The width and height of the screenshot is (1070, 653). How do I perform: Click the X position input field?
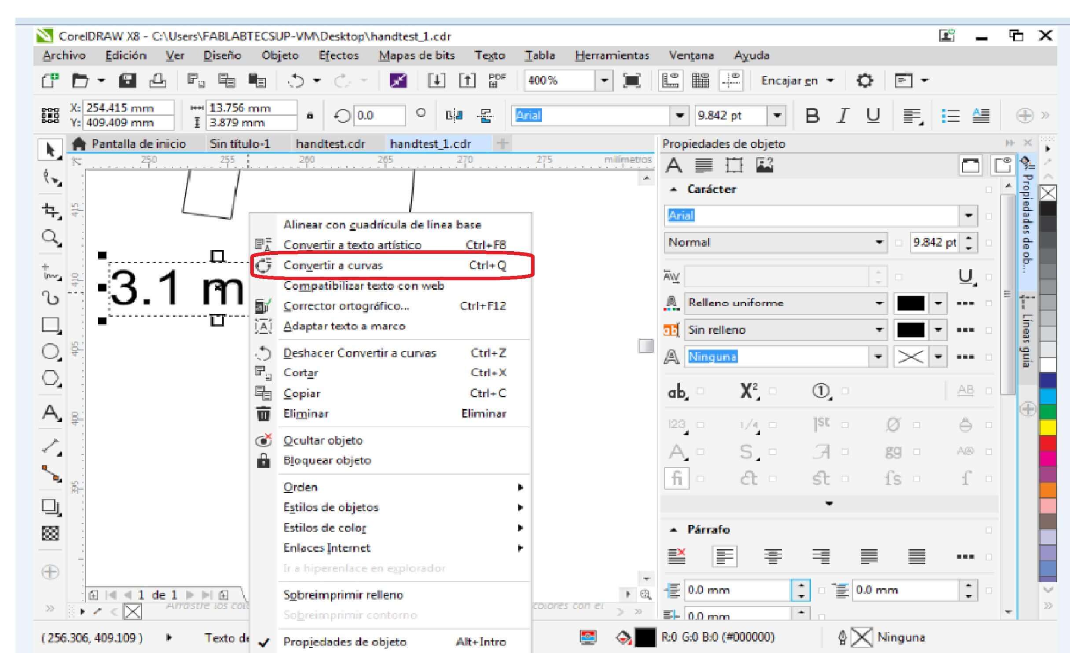[128, 108]
